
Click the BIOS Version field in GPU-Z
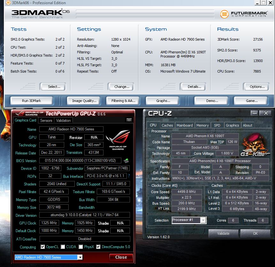(80, 161)
